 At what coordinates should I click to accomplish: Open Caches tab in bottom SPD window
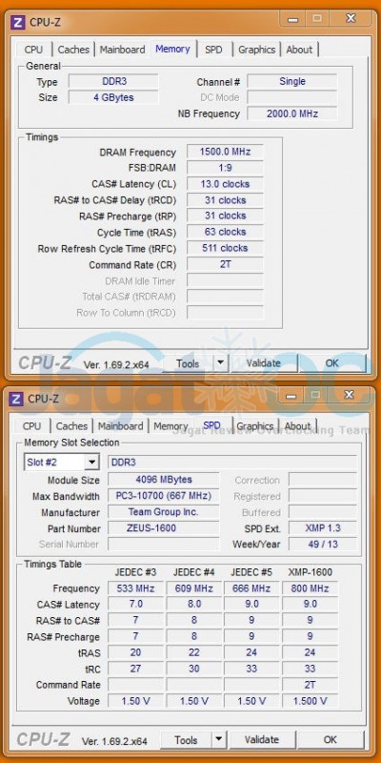click(x=71, y=426)
